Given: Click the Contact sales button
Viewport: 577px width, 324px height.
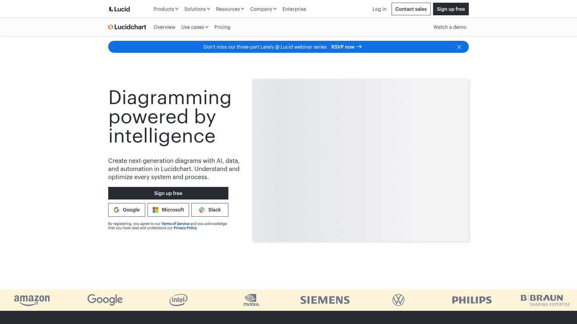Looking at the screenshot, I should (411, 9).
